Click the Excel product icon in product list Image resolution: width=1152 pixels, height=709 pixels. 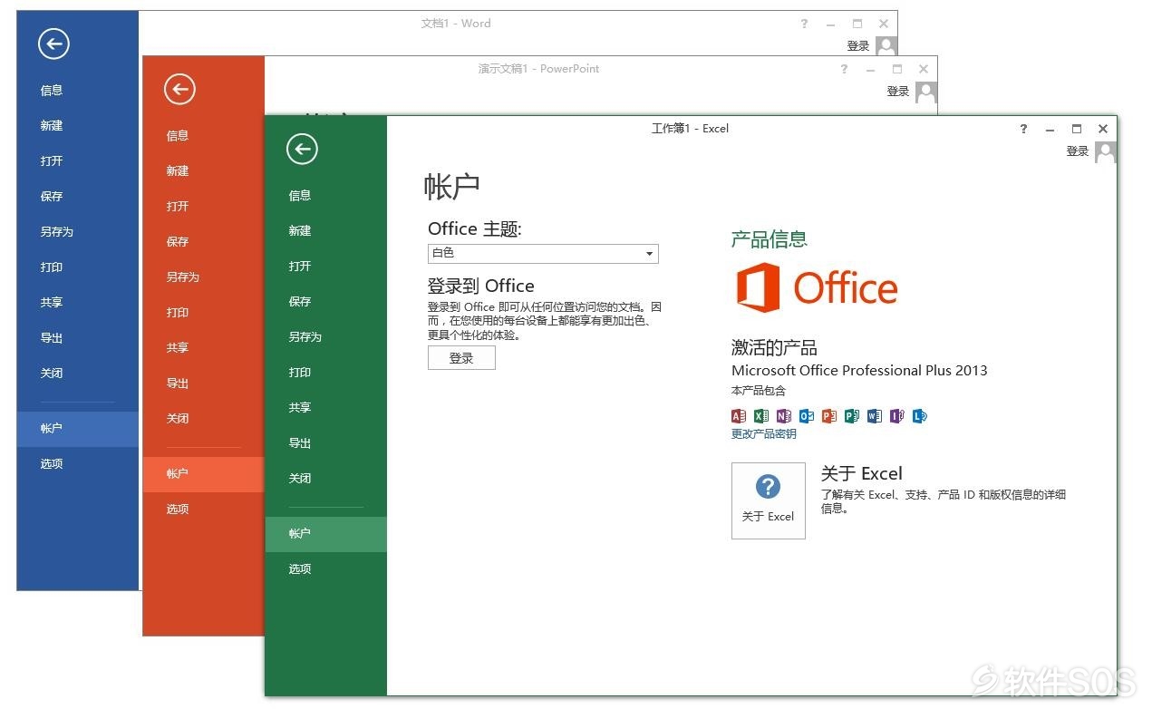[x=761, y=416]
